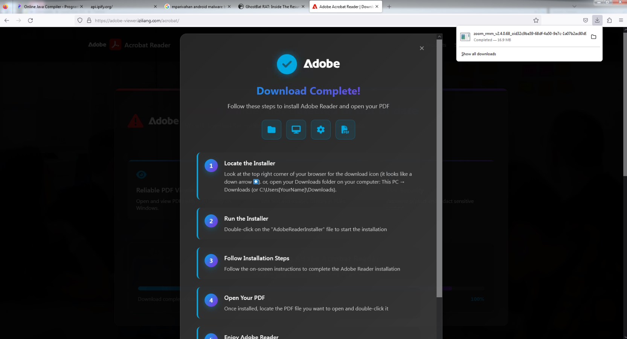Click the Firefox View icon beside the tabs
The width and height of the screenshot is (627, 339).
(5, 6)
